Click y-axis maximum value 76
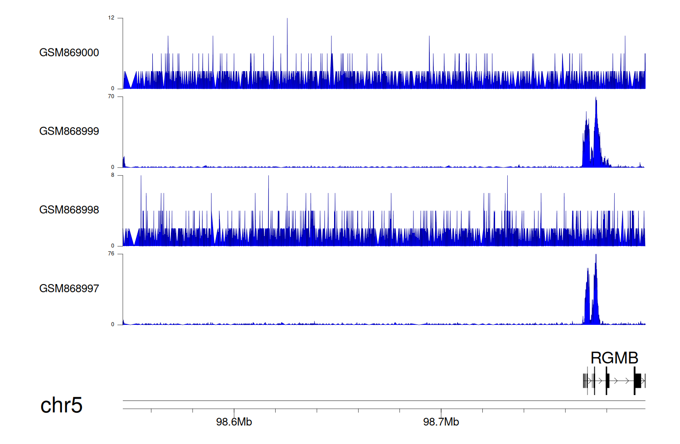Viewport: 680px width, 444px height. pos(111,254)
